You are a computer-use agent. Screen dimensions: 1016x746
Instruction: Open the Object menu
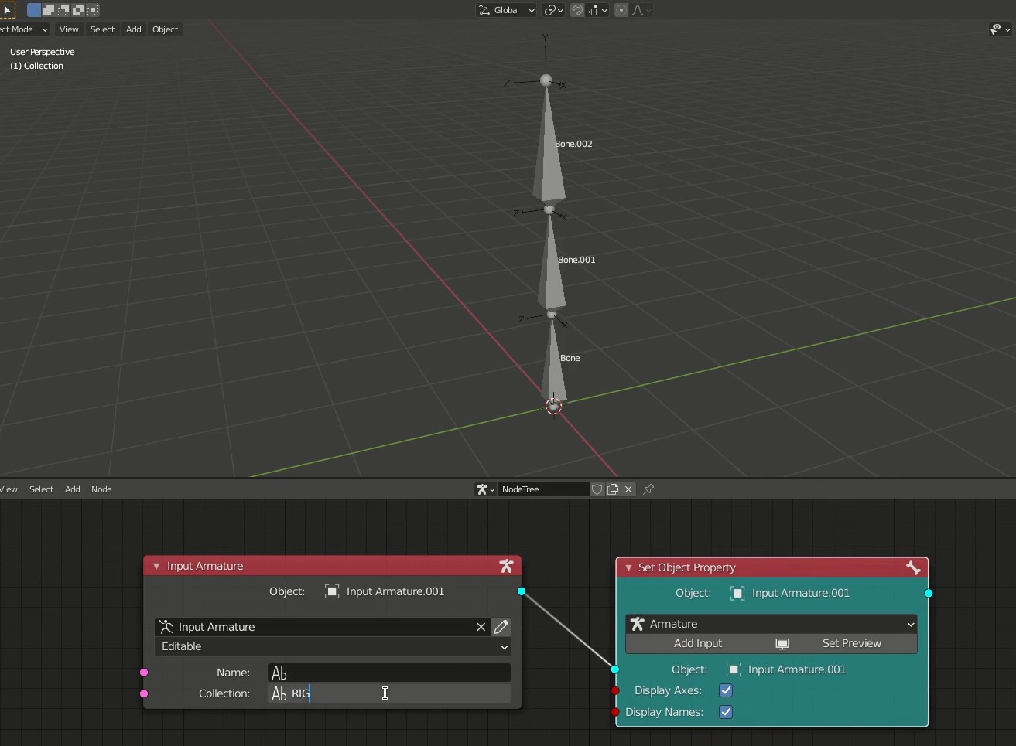click(x=165, y=29)
